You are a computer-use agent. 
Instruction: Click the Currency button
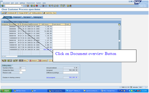point(43,61)
